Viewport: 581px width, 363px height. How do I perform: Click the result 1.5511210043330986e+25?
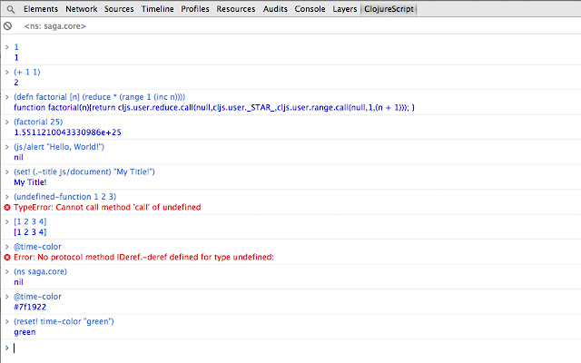tap(68, 132)
